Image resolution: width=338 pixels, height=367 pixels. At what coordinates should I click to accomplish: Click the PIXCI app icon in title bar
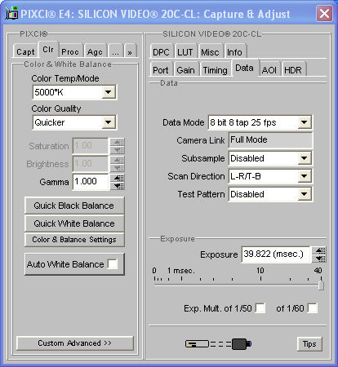pyautogui.click(x=11, y=14)
